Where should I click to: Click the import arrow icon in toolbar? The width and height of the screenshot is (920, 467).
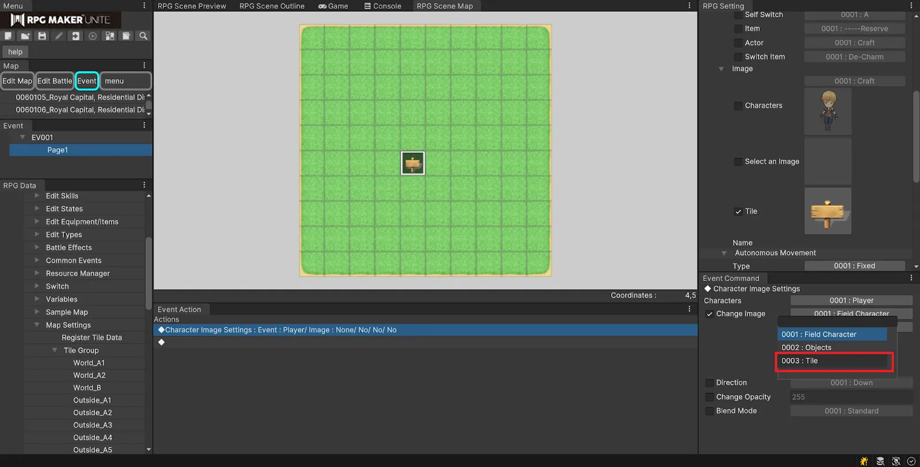(75, 36)
